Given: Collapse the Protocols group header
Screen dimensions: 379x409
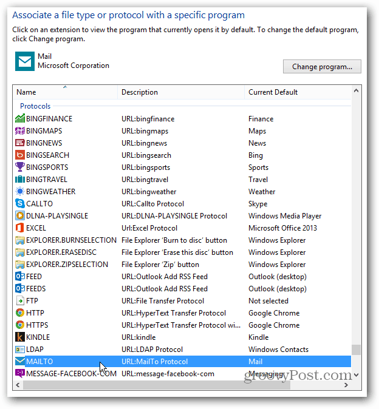Looking at the screenshot, I should (35, 106).
